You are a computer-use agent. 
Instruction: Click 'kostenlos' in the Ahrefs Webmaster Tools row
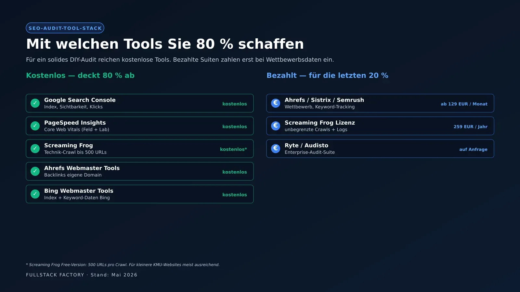[235, 172]
